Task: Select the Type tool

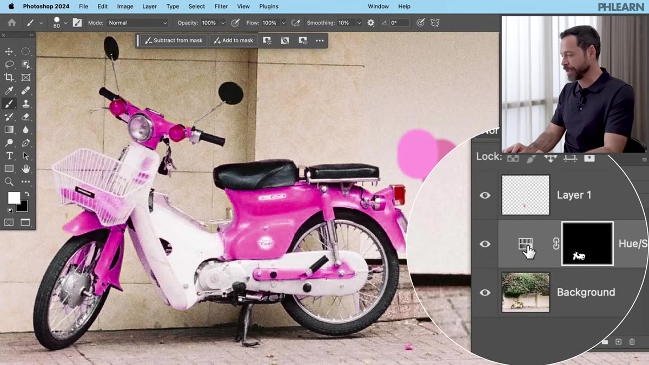Action: pos(9,156)
